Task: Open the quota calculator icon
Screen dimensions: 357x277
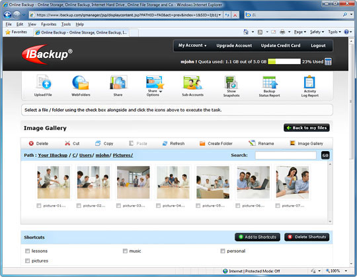Action: pyautogui.click(x=328, y=61)
